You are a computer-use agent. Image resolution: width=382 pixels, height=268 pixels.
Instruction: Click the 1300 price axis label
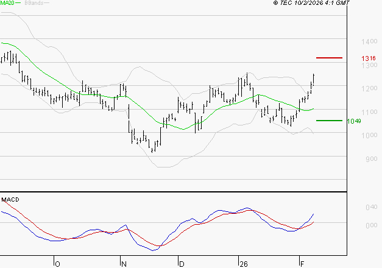[x=369, y=65]
